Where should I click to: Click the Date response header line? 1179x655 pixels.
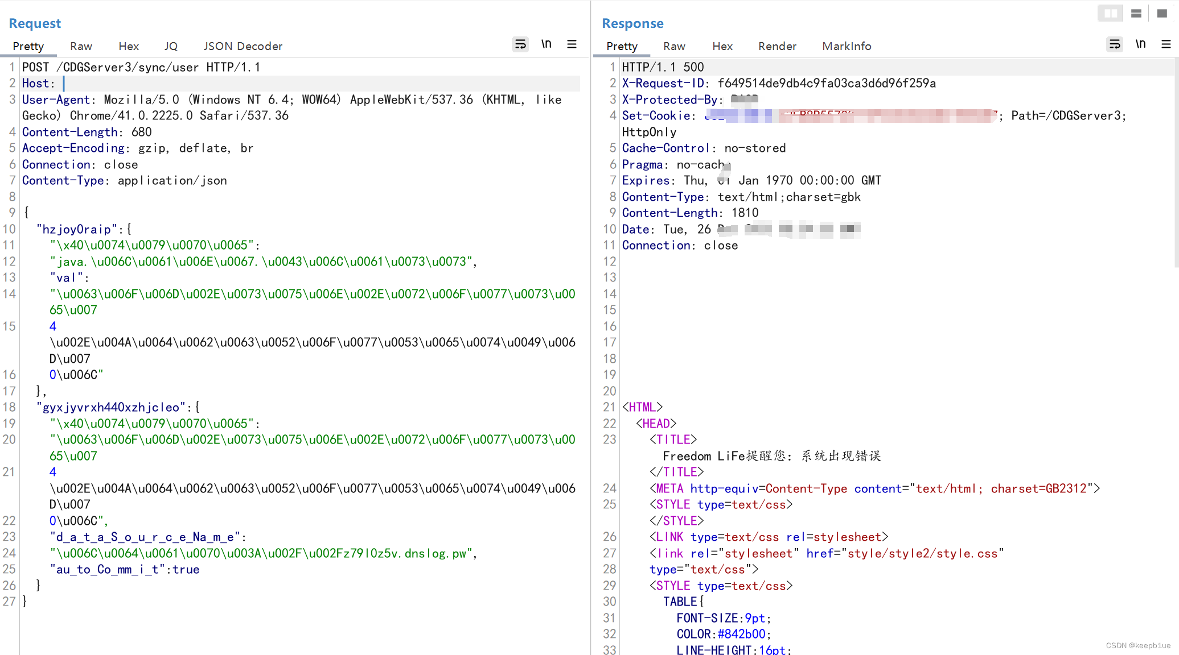coord(741,230)
